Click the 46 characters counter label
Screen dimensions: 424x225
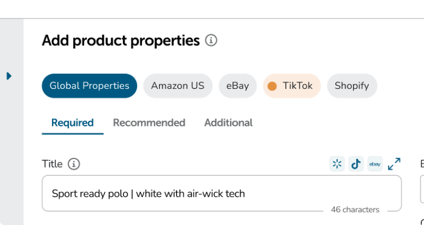[355, 210]
